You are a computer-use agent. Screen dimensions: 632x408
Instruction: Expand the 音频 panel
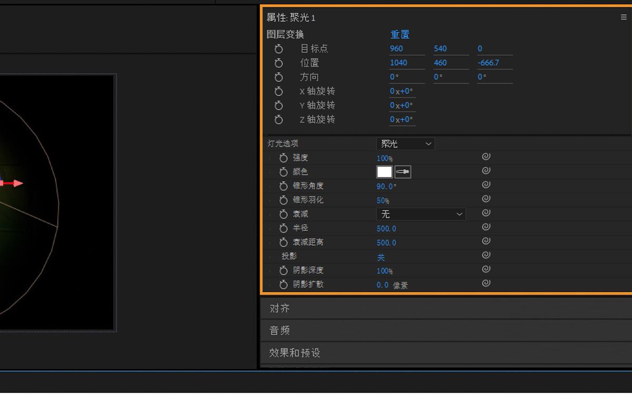click(279, 331)
